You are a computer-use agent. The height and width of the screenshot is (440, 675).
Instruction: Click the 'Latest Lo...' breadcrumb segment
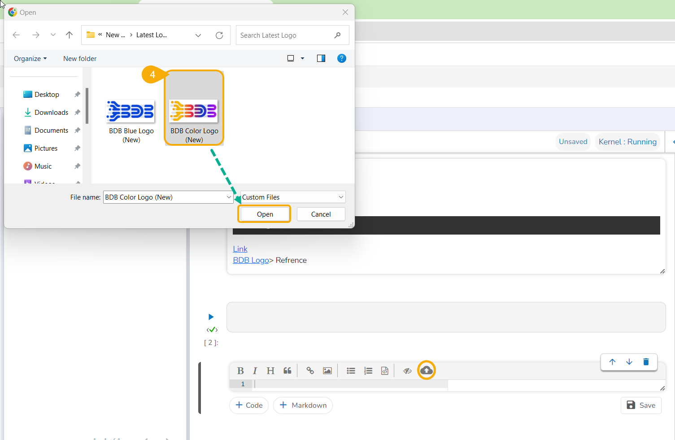coord(152,35)
